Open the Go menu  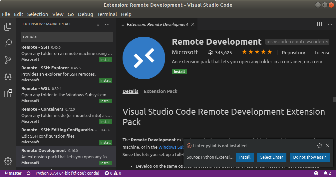point(71,14)
